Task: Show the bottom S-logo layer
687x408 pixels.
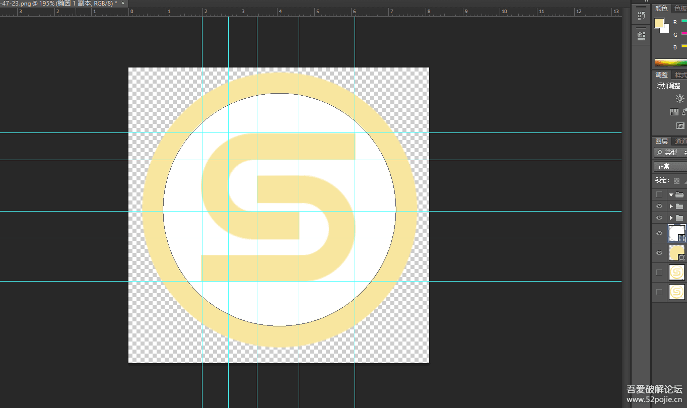Action: [x=659, y=292]
